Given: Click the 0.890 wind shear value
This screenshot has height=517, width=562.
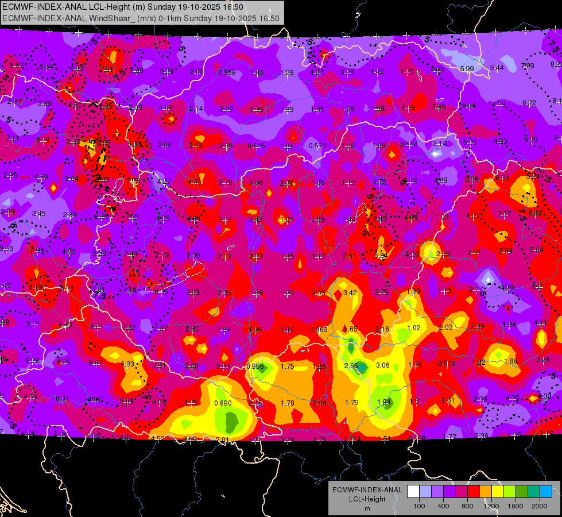Looking at the screenshot, I should pos(223,403).
